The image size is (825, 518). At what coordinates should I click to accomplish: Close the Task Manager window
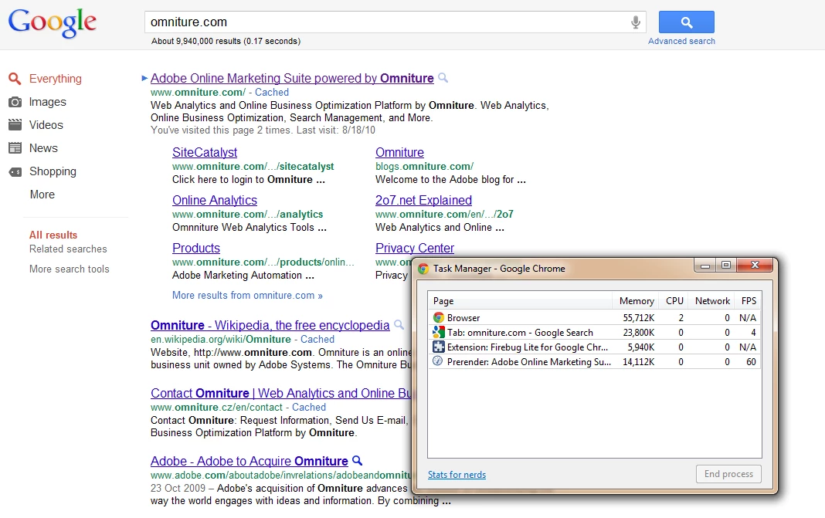coord(755,265)
